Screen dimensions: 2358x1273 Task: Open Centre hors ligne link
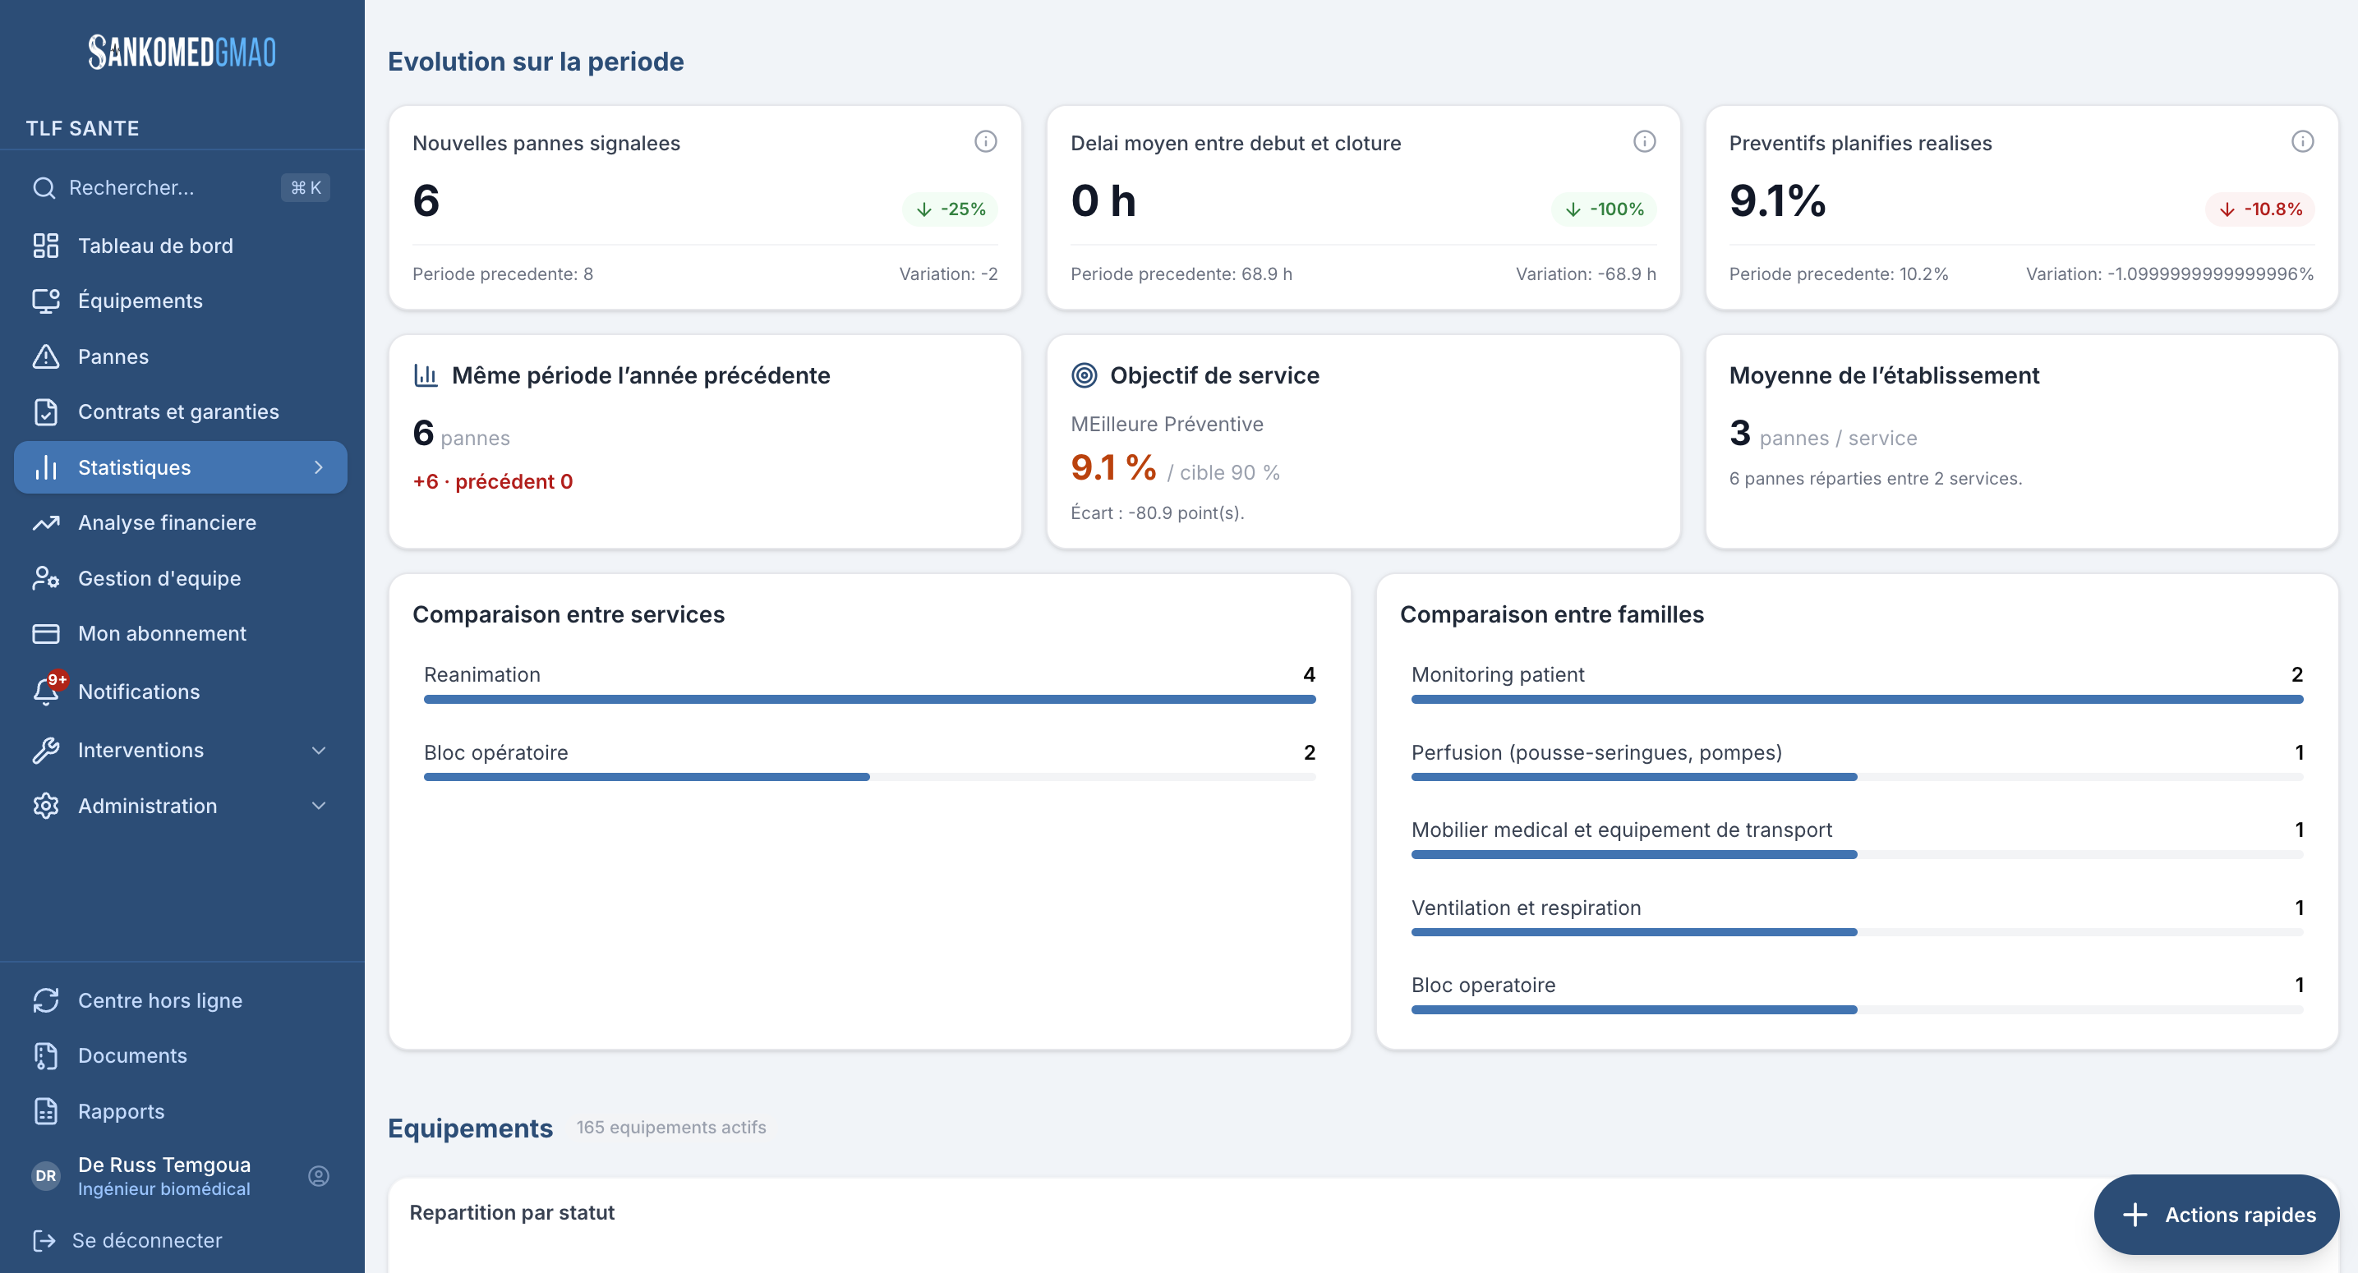point(182,1000)
